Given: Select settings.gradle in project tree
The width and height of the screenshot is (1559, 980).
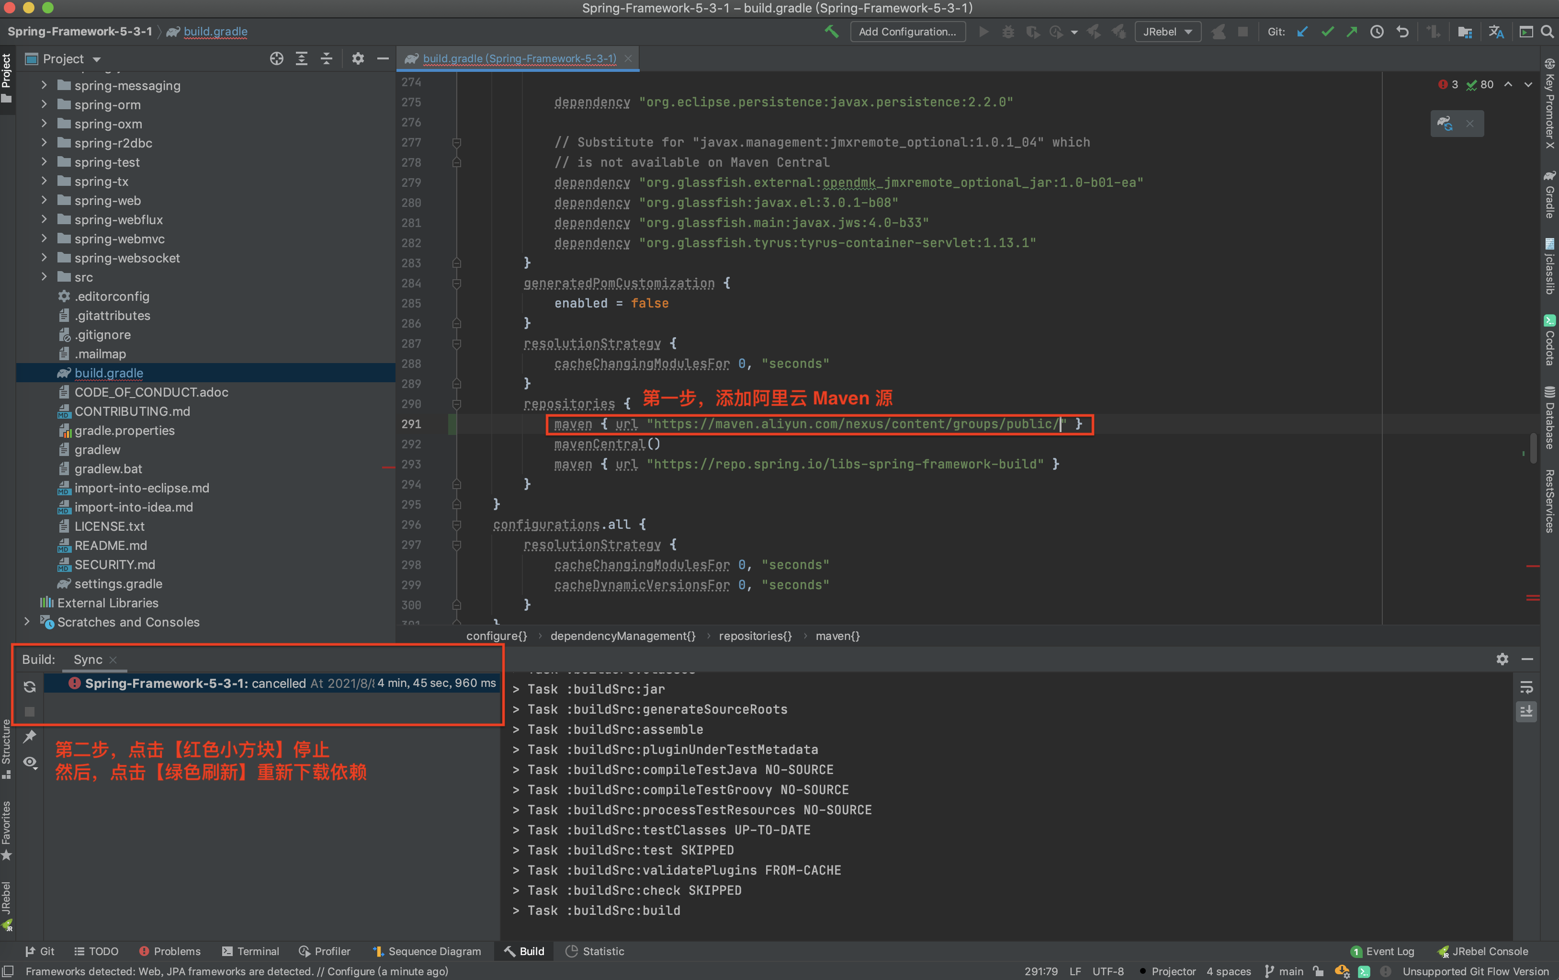Looking at the screenshot, I should coord(118,583).
